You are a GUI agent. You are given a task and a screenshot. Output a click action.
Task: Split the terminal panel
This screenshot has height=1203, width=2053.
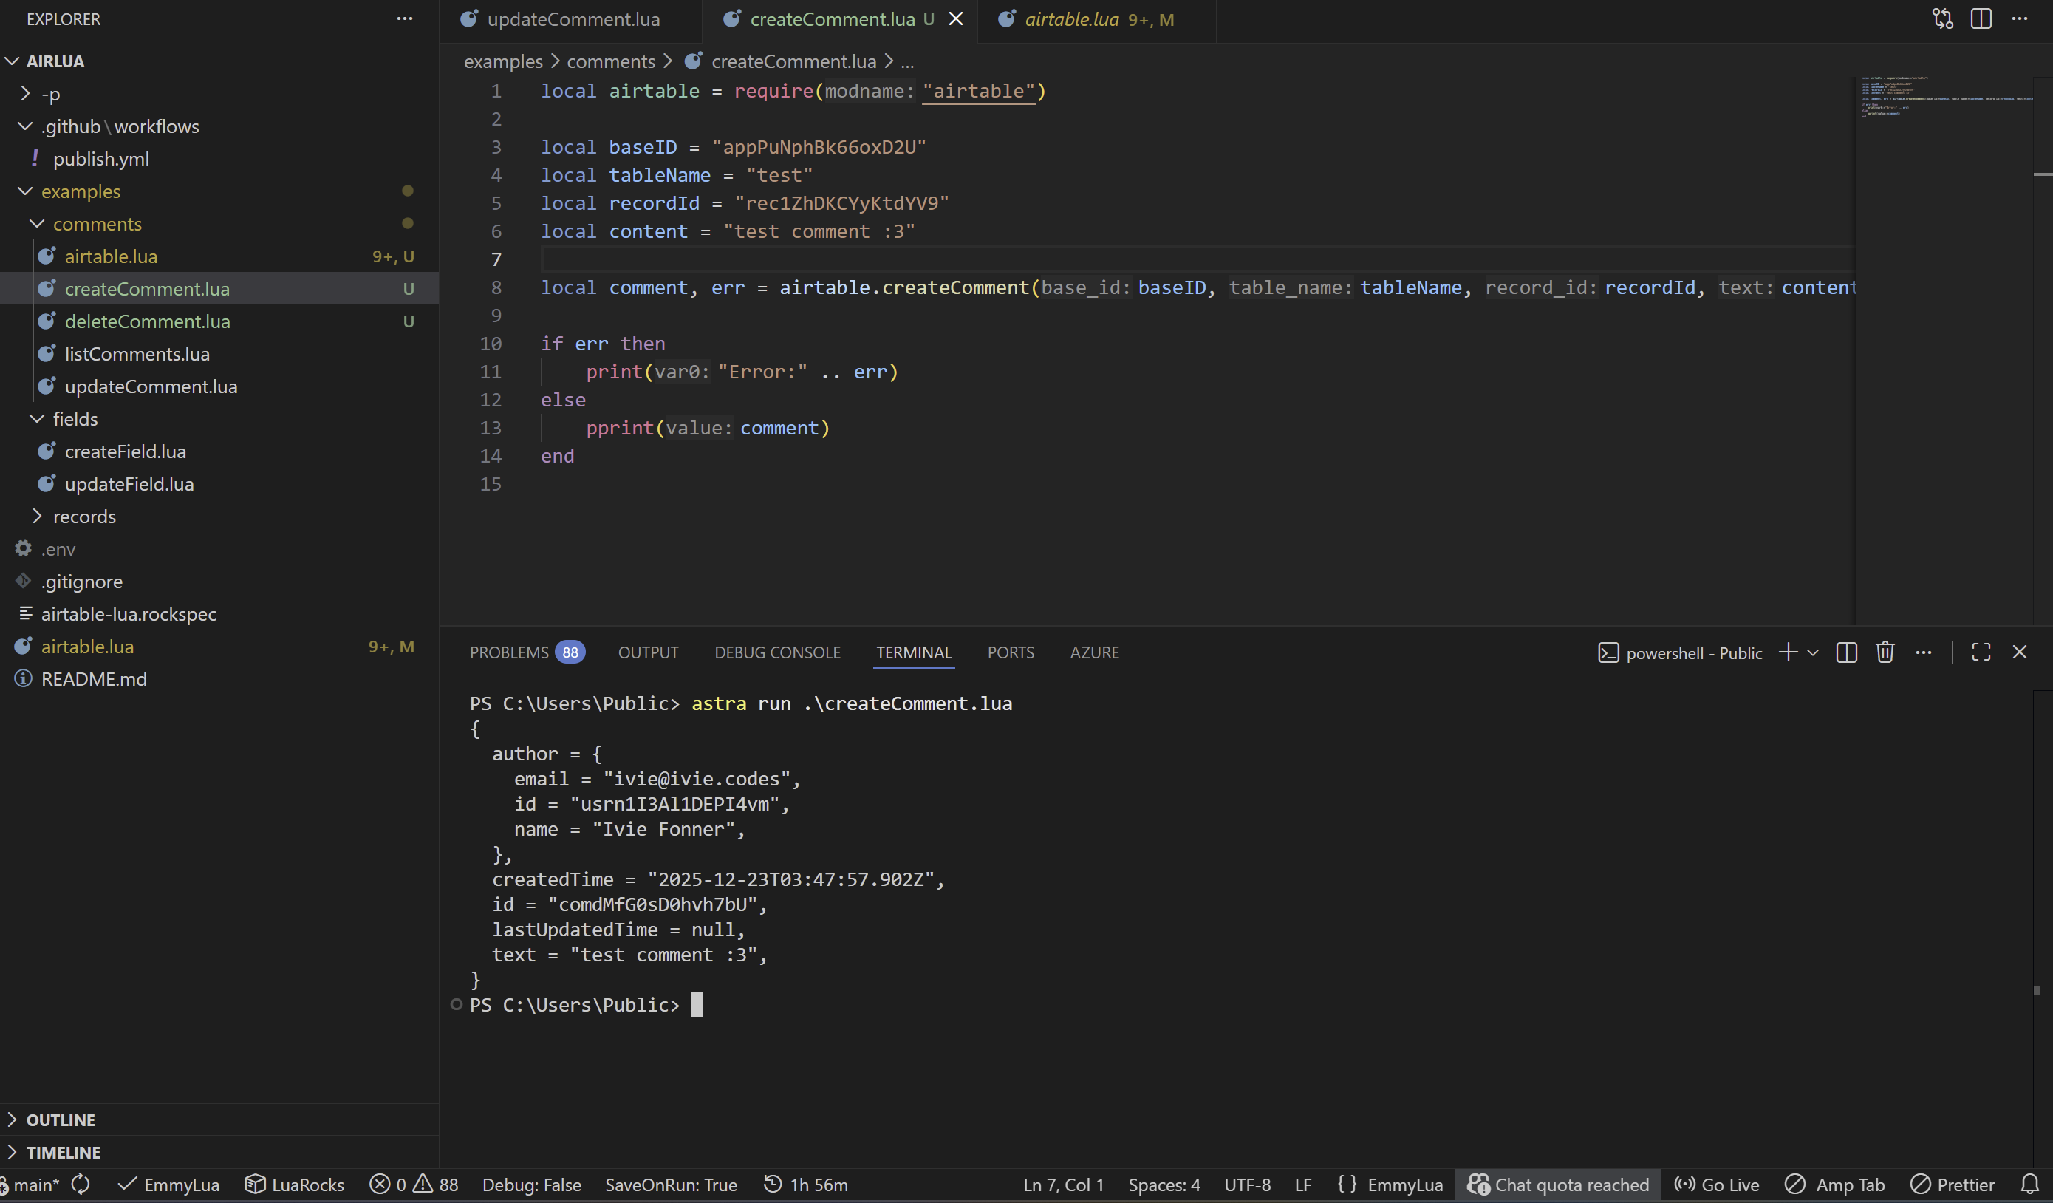(x=1846, y=652)
